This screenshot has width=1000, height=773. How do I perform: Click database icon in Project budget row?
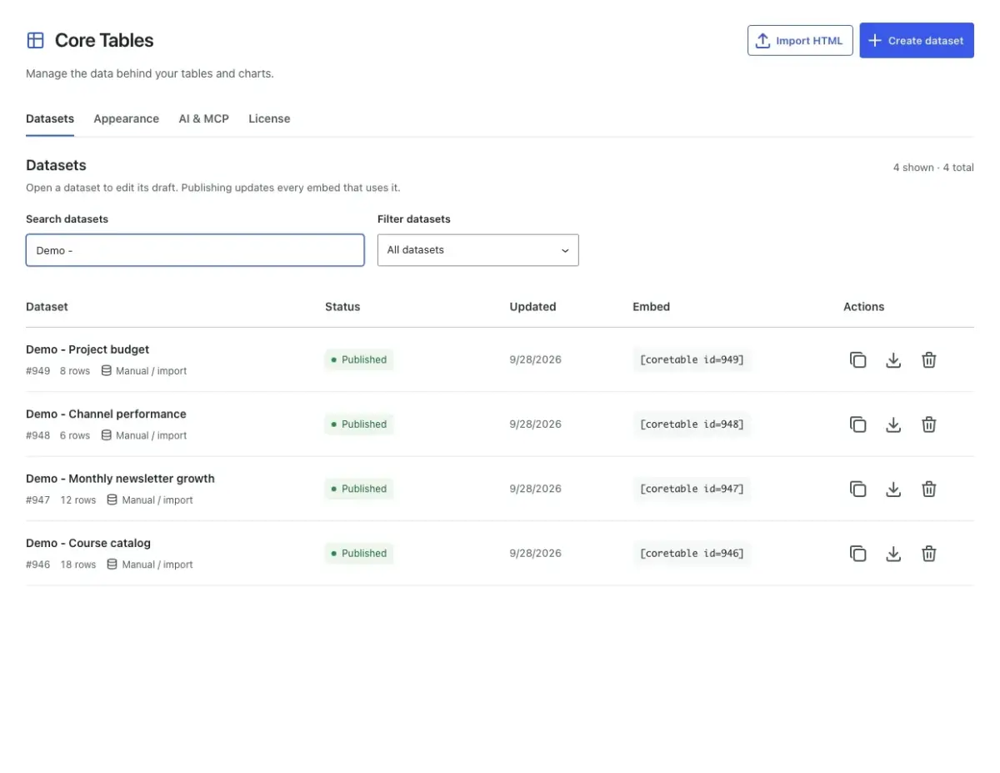(106, 370)
